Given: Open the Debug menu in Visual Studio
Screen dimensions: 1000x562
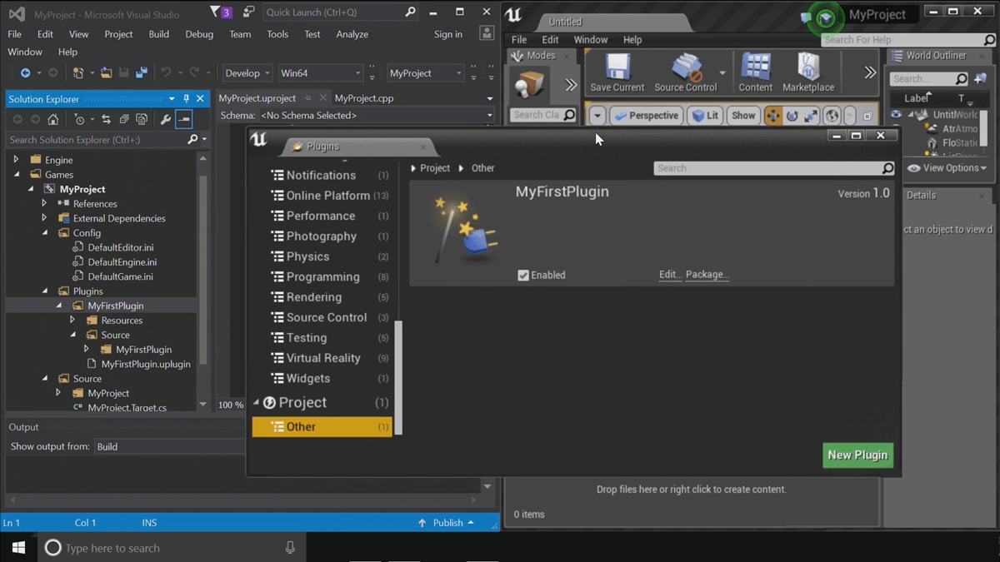Looking at the screenshot, I should (x=199, y=34).
